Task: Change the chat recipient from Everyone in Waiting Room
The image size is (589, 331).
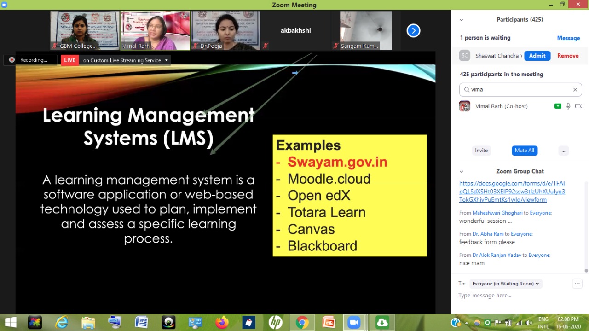Action: pos(505,284)
